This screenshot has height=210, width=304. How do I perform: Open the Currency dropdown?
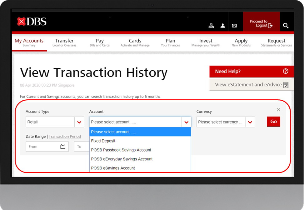(250, 122)
